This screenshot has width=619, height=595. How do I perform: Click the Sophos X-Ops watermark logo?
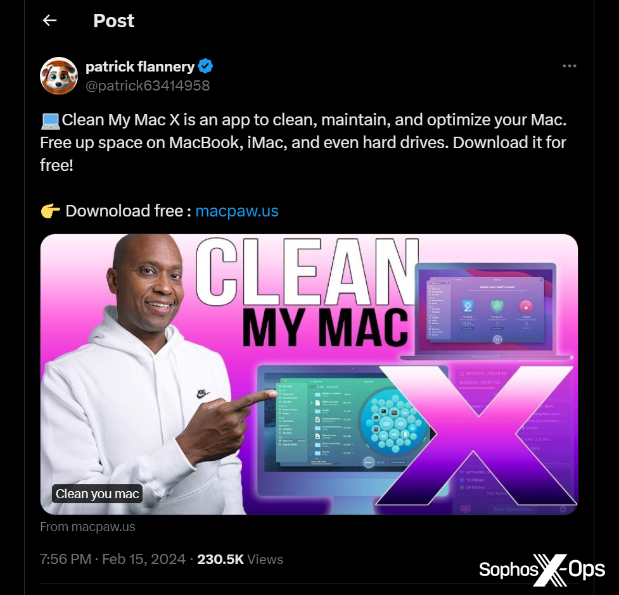point(542,569)
